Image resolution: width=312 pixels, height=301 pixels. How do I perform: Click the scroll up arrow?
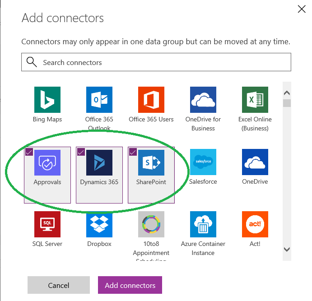[286, 93]
